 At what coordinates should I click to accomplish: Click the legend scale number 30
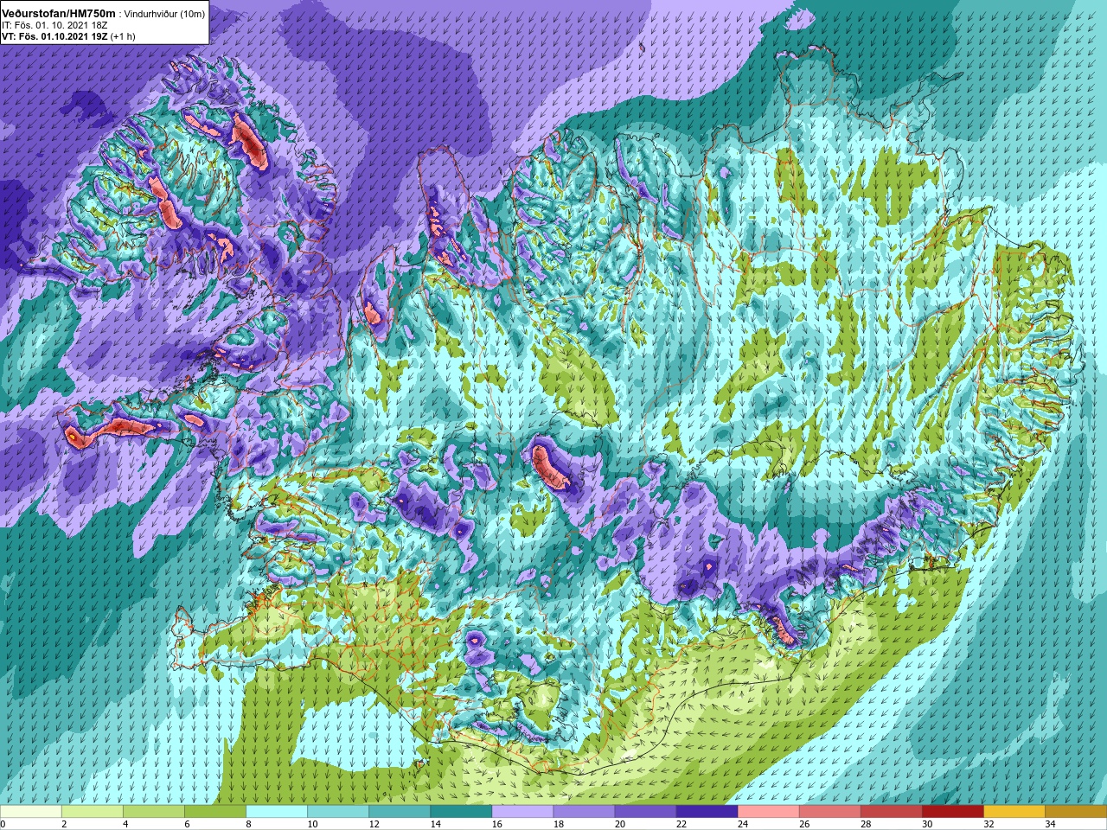point(926,824)
